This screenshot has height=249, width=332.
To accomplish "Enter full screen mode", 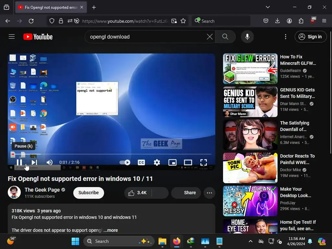I will click(204, 162).
